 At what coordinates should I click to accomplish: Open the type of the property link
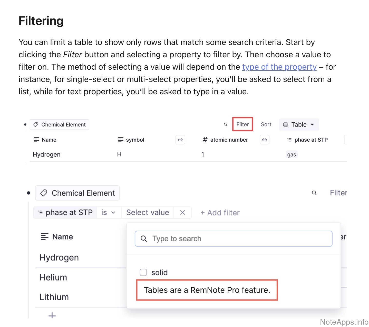coord(279,67)
